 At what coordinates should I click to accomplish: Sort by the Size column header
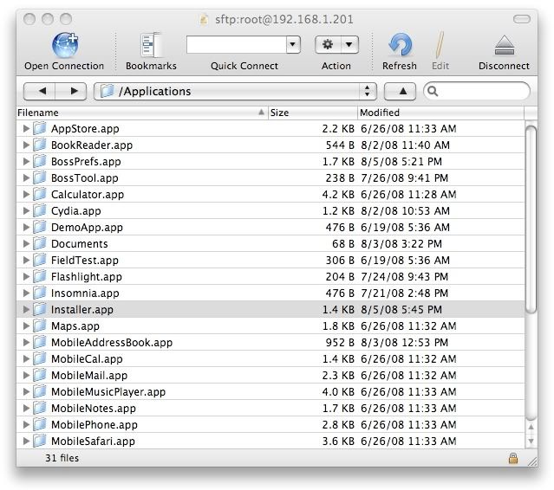(313, 113)
